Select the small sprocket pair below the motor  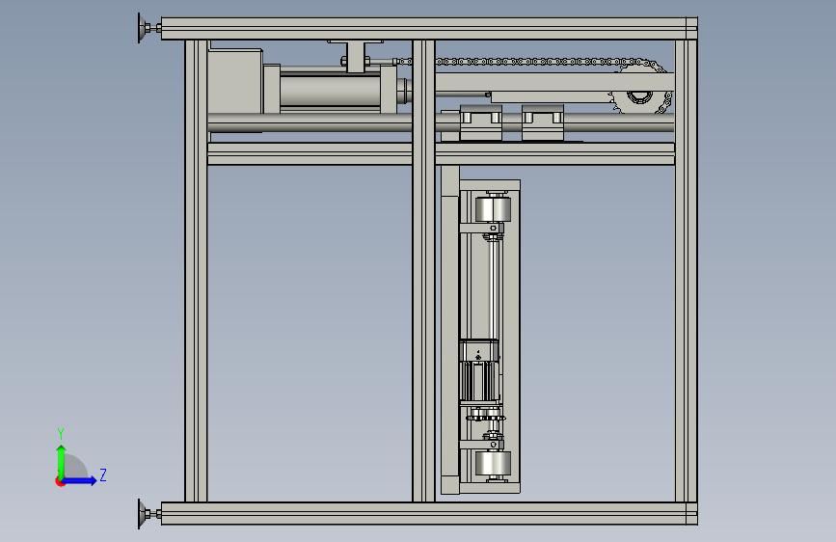tap(486, 415)
